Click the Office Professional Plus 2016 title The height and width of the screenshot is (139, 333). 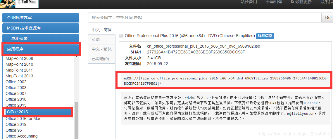click(190, 36)
